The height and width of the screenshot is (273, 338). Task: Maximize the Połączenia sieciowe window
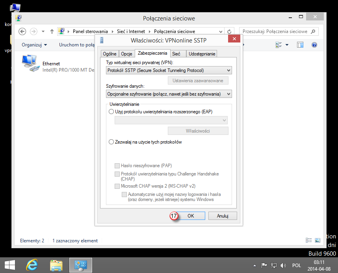coord(301,17)
